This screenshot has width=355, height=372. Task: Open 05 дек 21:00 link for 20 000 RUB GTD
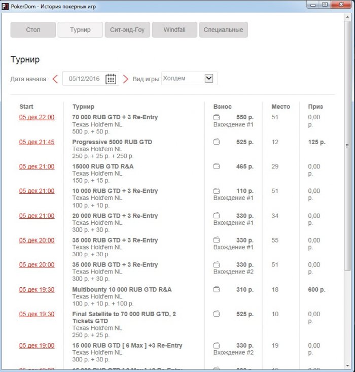(x=37, y=216)
